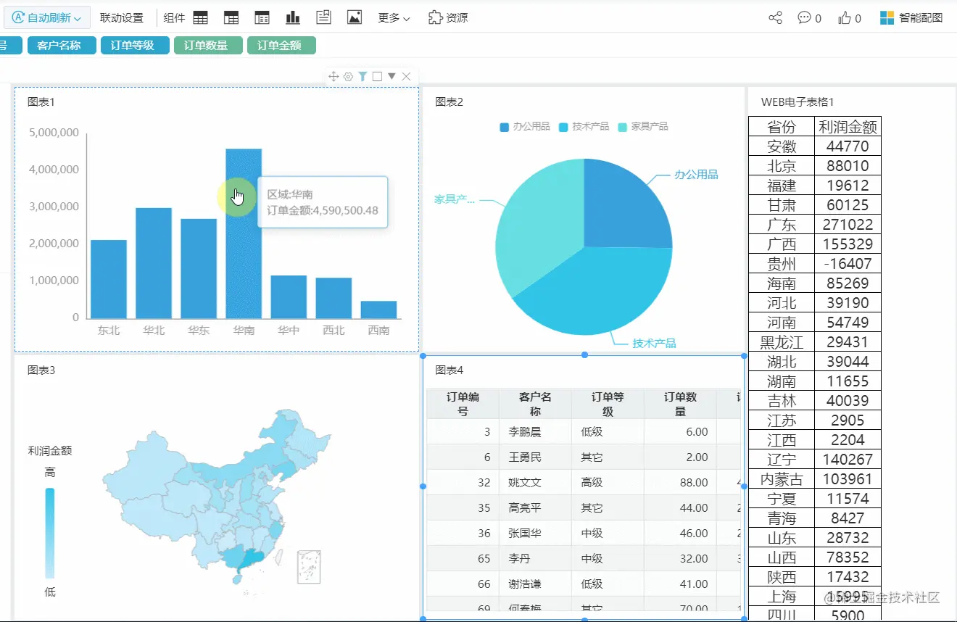Select the green 订单金额 field pill
Screen dimensions: 957x622
281,46
